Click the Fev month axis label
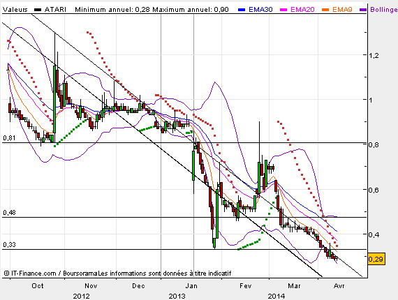Image resolution: width=398 pixels, height=300 pixels. (x=246, y=286)
